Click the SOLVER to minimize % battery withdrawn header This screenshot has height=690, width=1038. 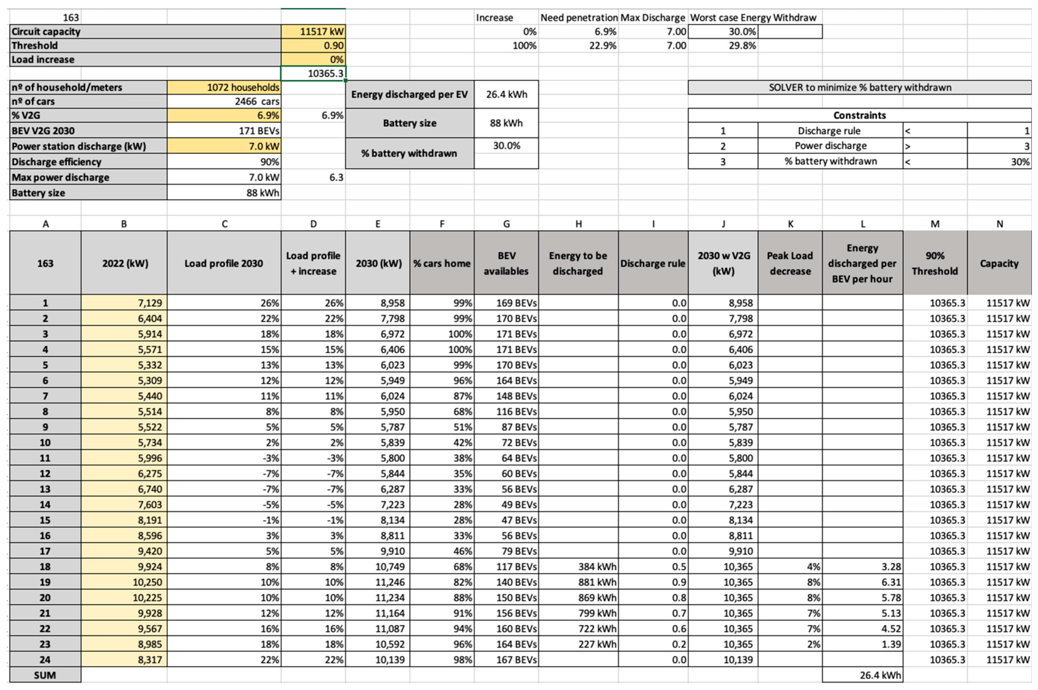(859, 87)
